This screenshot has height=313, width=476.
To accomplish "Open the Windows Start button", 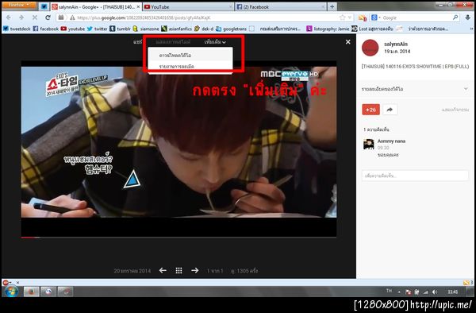I will pos(11,292).
